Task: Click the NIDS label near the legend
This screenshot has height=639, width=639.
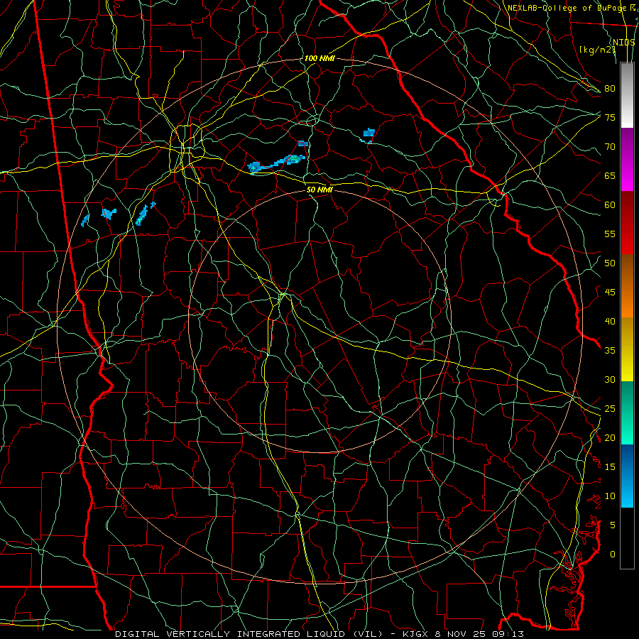Action: tap(623, 42)
